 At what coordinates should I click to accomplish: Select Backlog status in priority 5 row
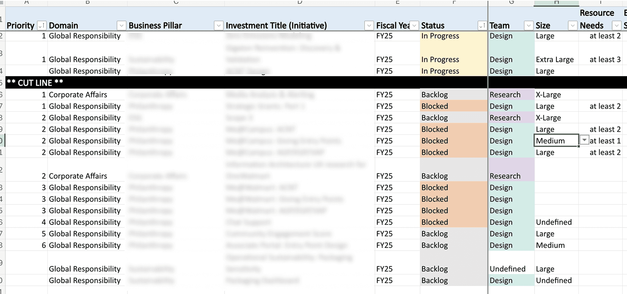(x=454, y=234)
